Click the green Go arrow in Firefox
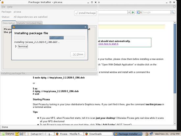This screenshot has height=136, width=181. (133, 12)
